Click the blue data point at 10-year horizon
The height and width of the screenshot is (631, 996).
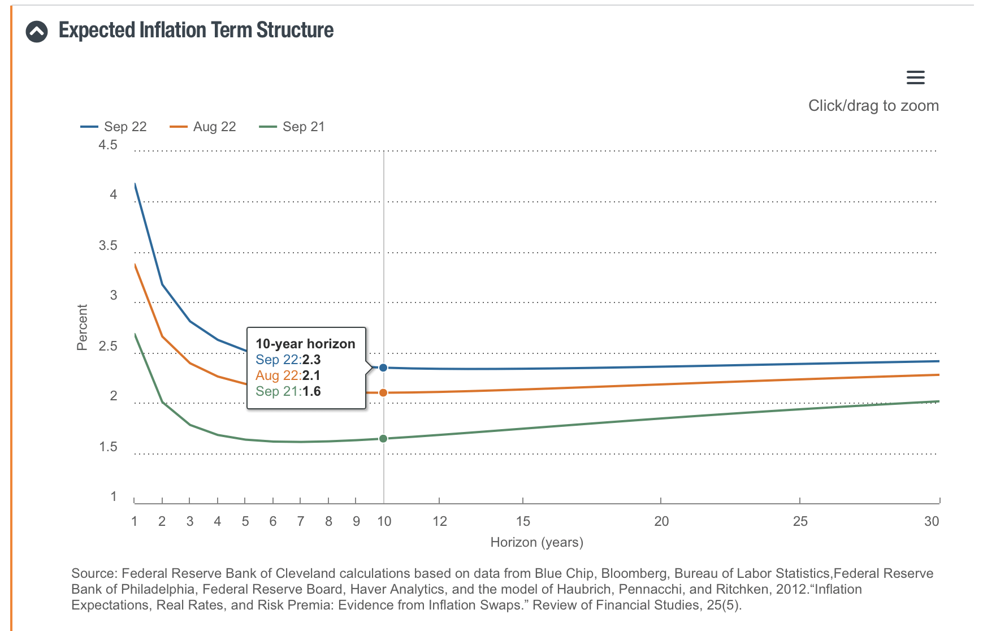pos(383,368)
